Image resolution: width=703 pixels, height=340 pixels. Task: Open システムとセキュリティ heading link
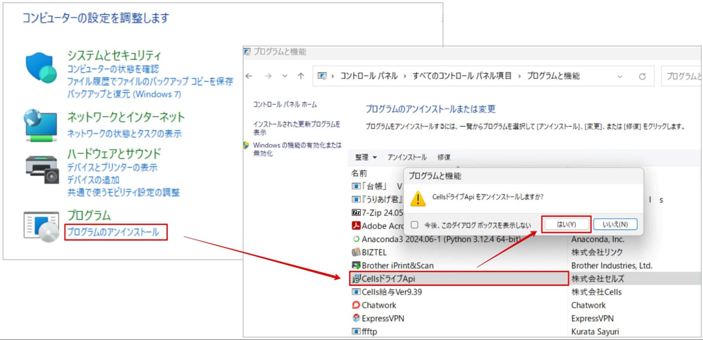click(114, 55)
